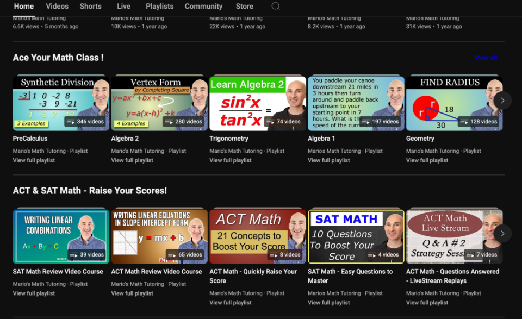Next arrow in ACT & SAT Math row
The image size is (522, 319).
(502, 234)
